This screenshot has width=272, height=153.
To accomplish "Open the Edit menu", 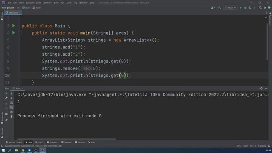I will point(15,3).
